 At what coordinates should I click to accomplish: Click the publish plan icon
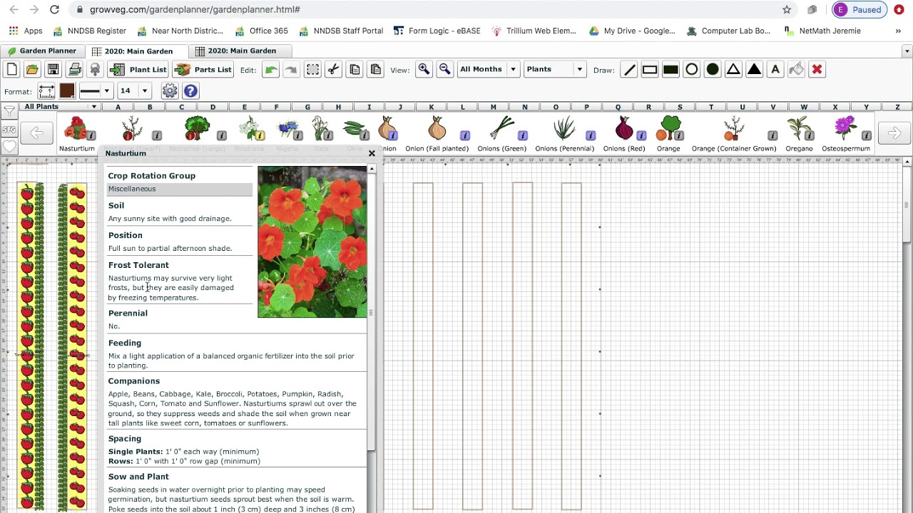(x=95, y=69)
